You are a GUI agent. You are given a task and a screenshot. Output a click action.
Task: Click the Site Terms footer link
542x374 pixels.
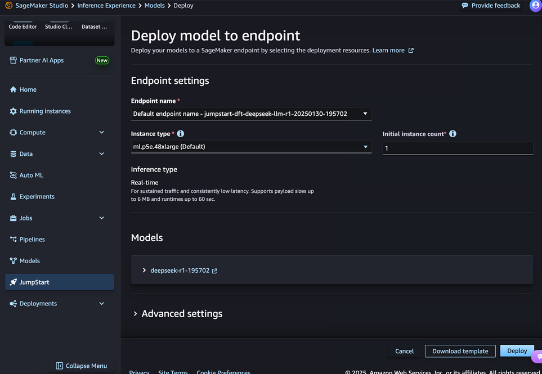tap(173, 372)
